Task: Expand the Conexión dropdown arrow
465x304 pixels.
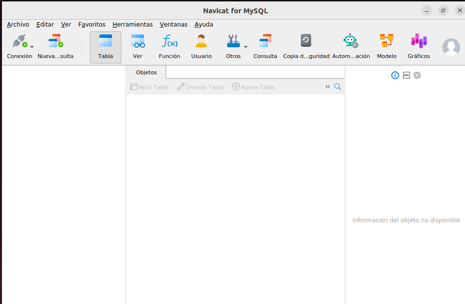Action: pos(32,47)
